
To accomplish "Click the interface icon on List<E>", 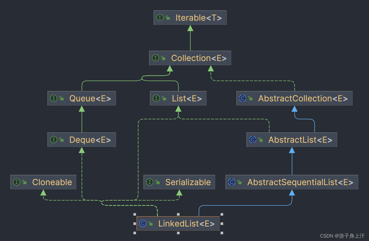I will (156, 98).
